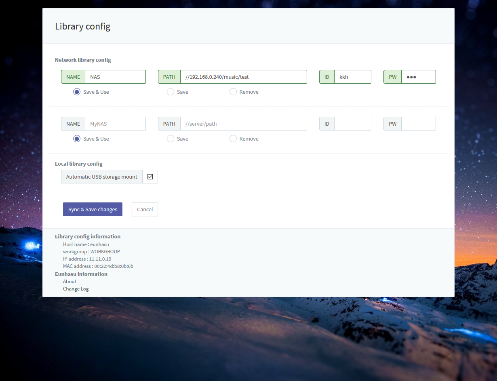Click the NAME field containing 'NAS'
Viewport: 497px width, 381px height.
pyautogui.click(x=115, y=77)
